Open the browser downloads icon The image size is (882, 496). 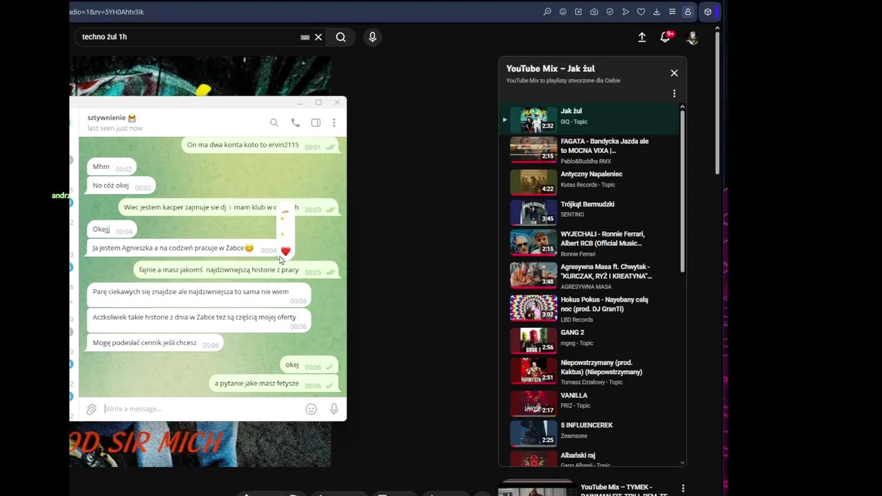coord(657,12)
